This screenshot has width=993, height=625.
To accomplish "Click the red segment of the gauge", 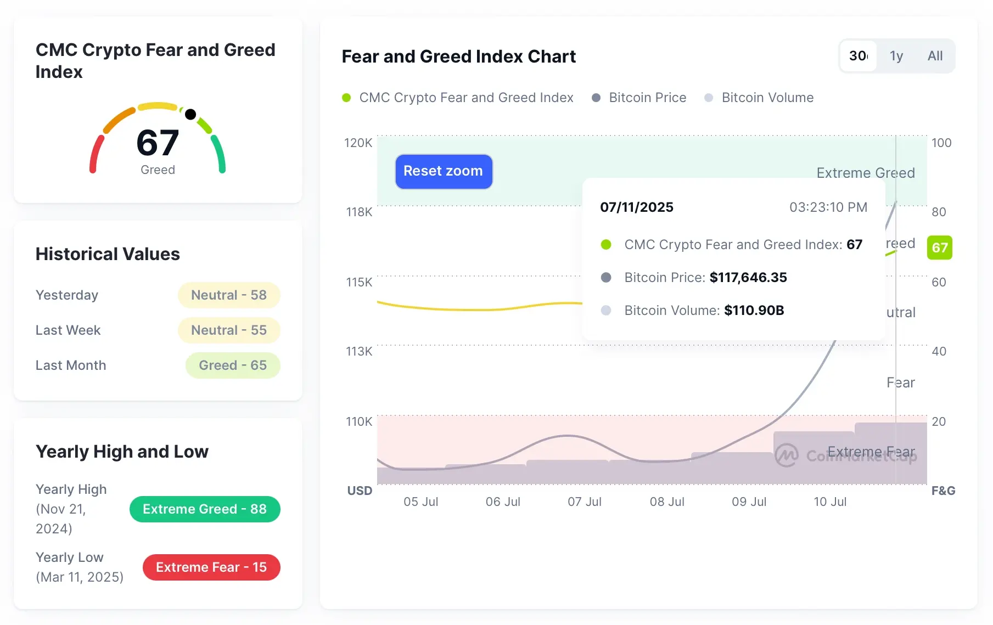I will coord(96,154).
